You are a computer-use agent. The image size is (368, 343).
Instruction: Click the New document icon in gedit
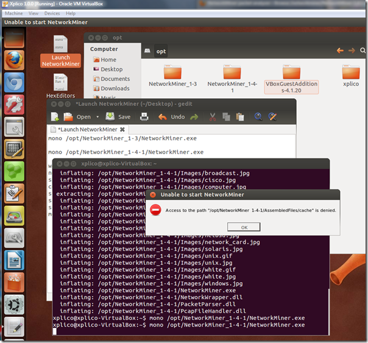click(x=55, y=116)
